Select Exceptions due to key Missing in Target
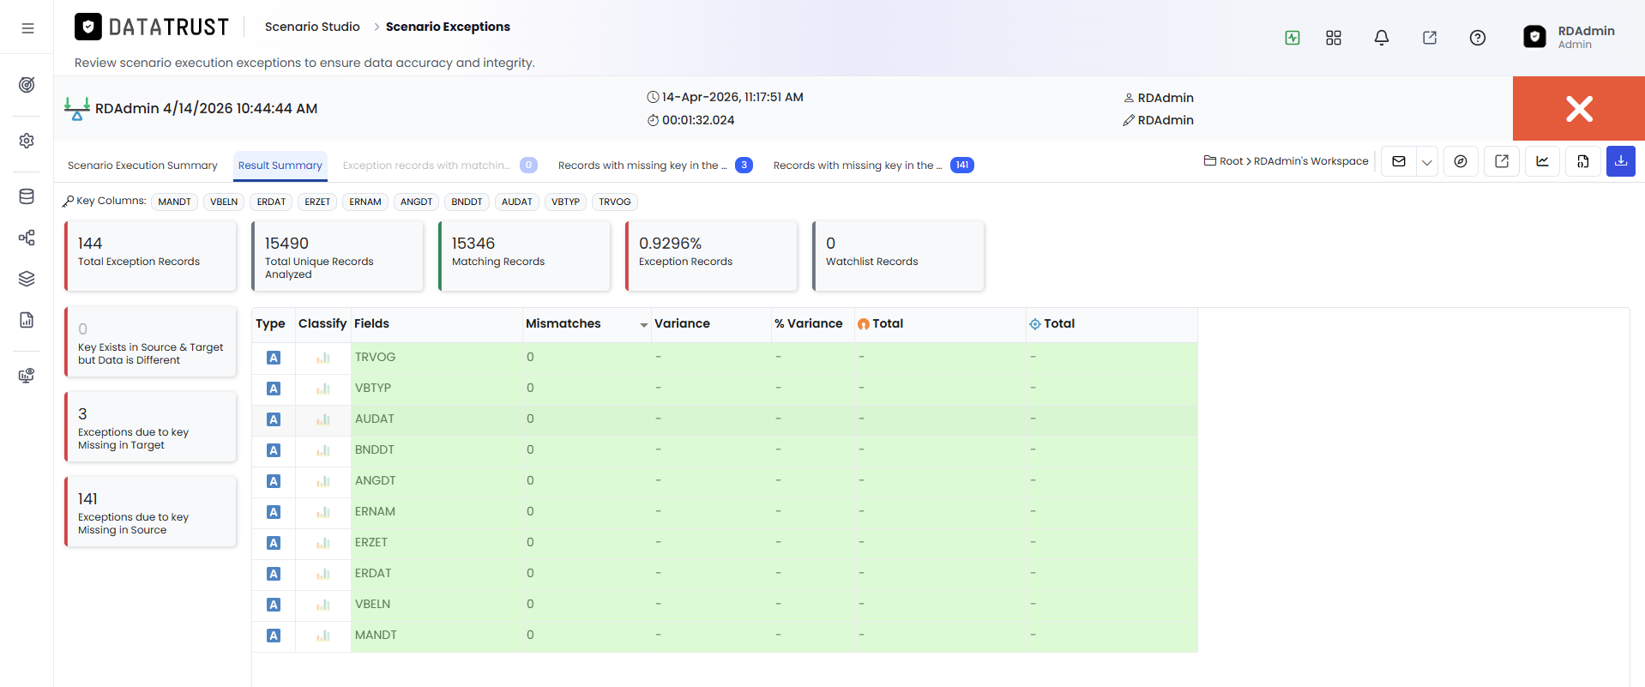 point(150,427)
